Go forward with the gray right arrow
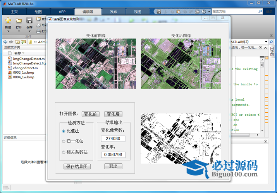277x193 pixels. (11, 42)
